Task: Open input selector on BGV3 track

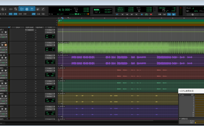Action: point(50,94)
